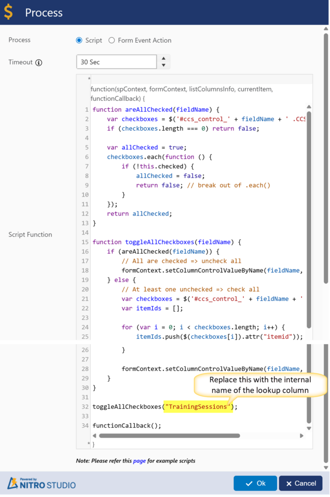Viewport: 330px width, 497px height.
Task: Click the Cancel button
Action: pyautogui.click(x=300, y=483)
